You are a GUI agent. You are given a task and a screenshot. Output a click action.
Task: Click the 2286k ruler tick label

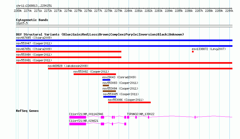point(189,11)
